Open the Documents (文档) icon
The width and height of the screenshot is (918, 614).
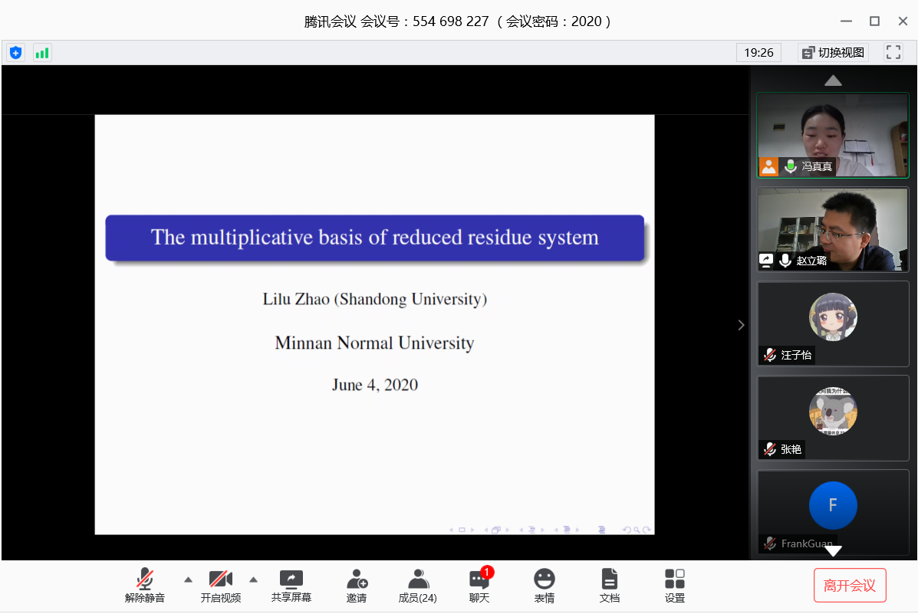(x=610, y=586)
